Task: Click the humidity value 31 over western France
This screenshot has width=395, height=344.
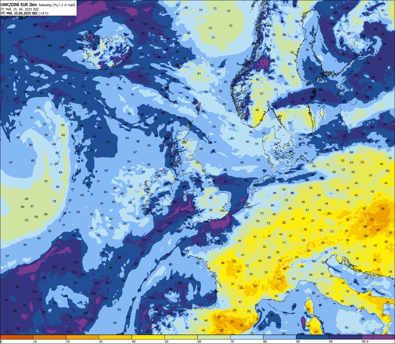Action: coord(239,272)
